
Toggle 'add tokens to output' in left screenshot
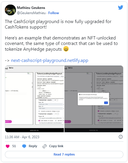pyautogui.click(x=39, y=121)
